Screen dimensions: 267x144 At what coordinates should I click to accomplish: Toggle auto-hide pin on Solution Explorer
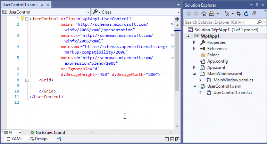click(257, 5)
